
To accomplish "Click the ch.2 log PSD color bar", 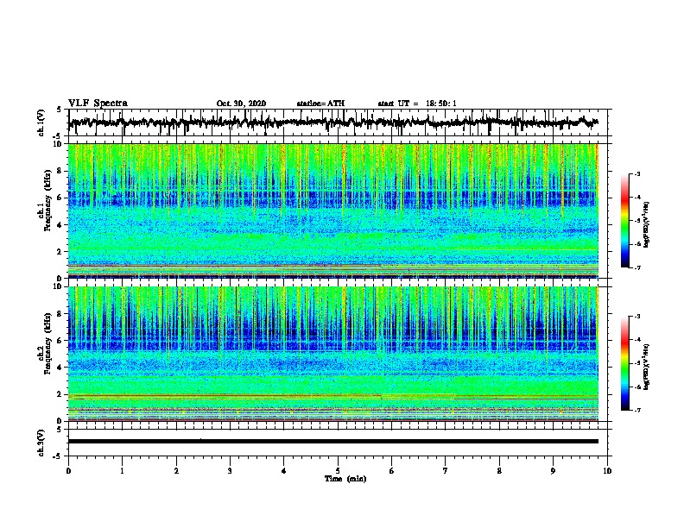I will 624,363.
